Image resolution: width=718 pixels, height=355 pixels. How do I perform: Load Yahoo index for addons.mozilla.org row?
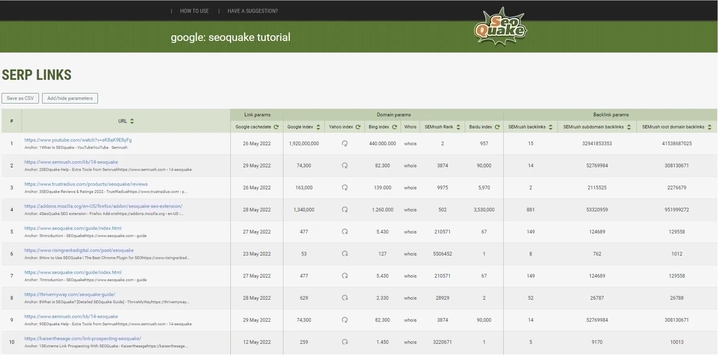click(x=344, y=210)
